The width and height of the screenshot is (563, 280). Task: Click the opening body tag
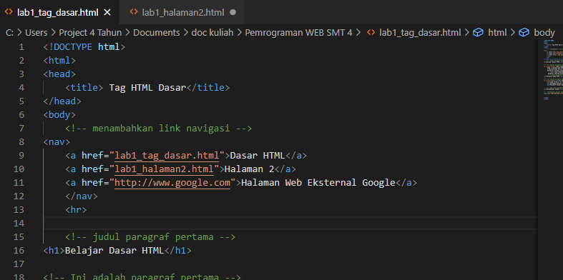pos(59,115)
